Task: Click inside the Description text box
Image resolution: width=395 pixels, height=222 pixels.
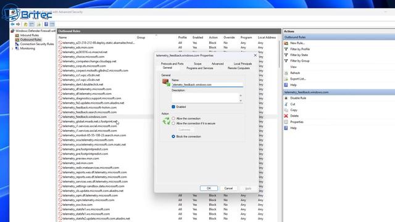Action: pyautogui.click(x=206, y=98)
